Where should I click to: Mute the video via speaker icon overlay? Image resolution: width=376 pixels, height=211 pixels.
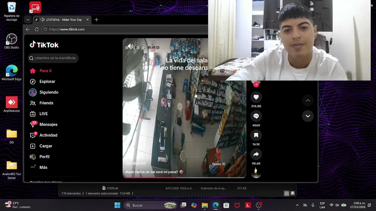(x=130, y=46)
